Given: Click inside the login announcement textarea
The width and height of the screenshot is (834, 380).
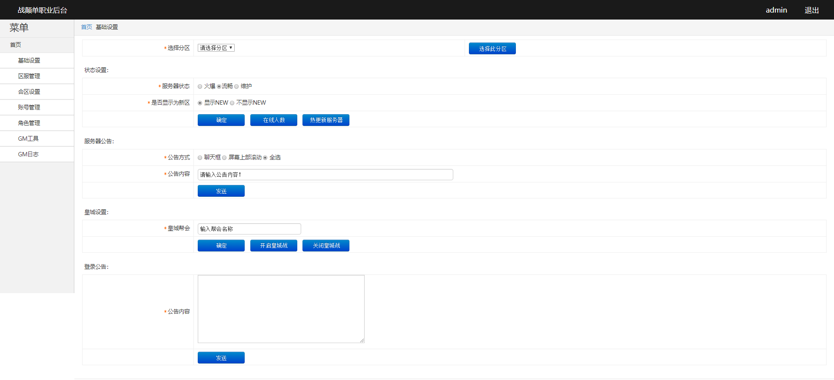Looking at the screenshot, I should pos(281,309).
